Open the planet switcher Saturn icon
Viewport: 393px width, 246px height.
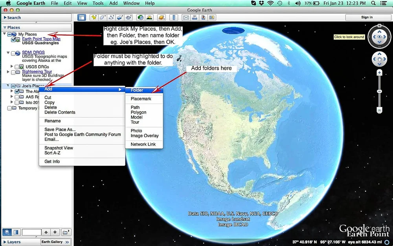pyautogui.click(x=162, y=18)
